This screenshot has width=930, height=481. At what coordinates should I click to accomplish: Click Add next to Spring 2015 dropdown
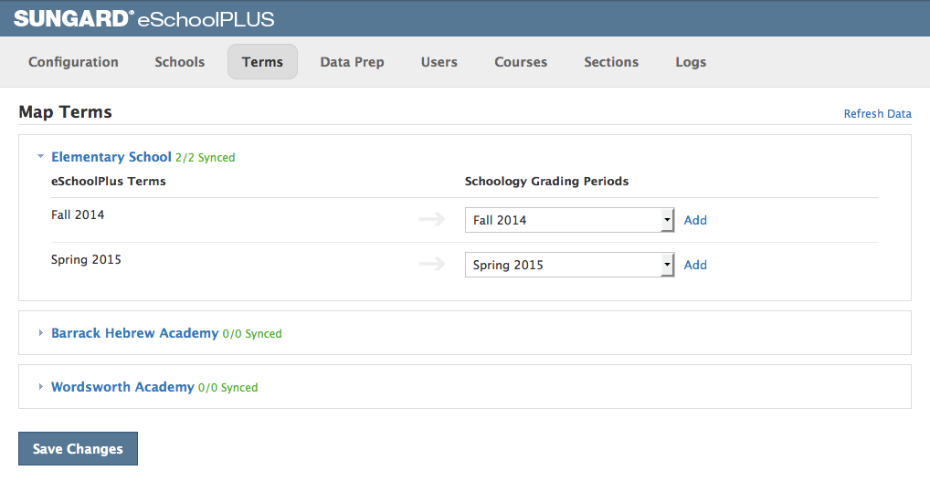click(x=695, y=265)
